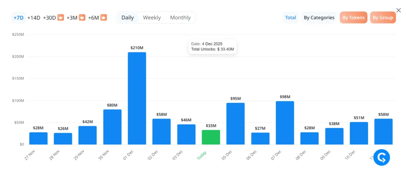Click the round blue logo icon

pos(382,158)
